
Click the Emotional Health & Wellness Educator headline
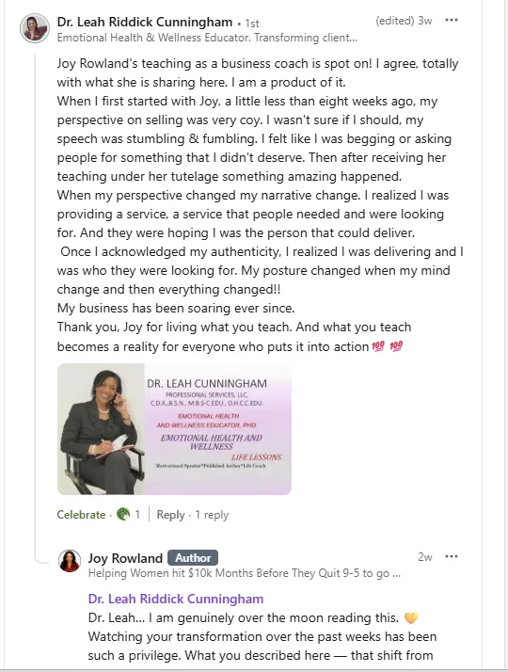click(207, 38)
